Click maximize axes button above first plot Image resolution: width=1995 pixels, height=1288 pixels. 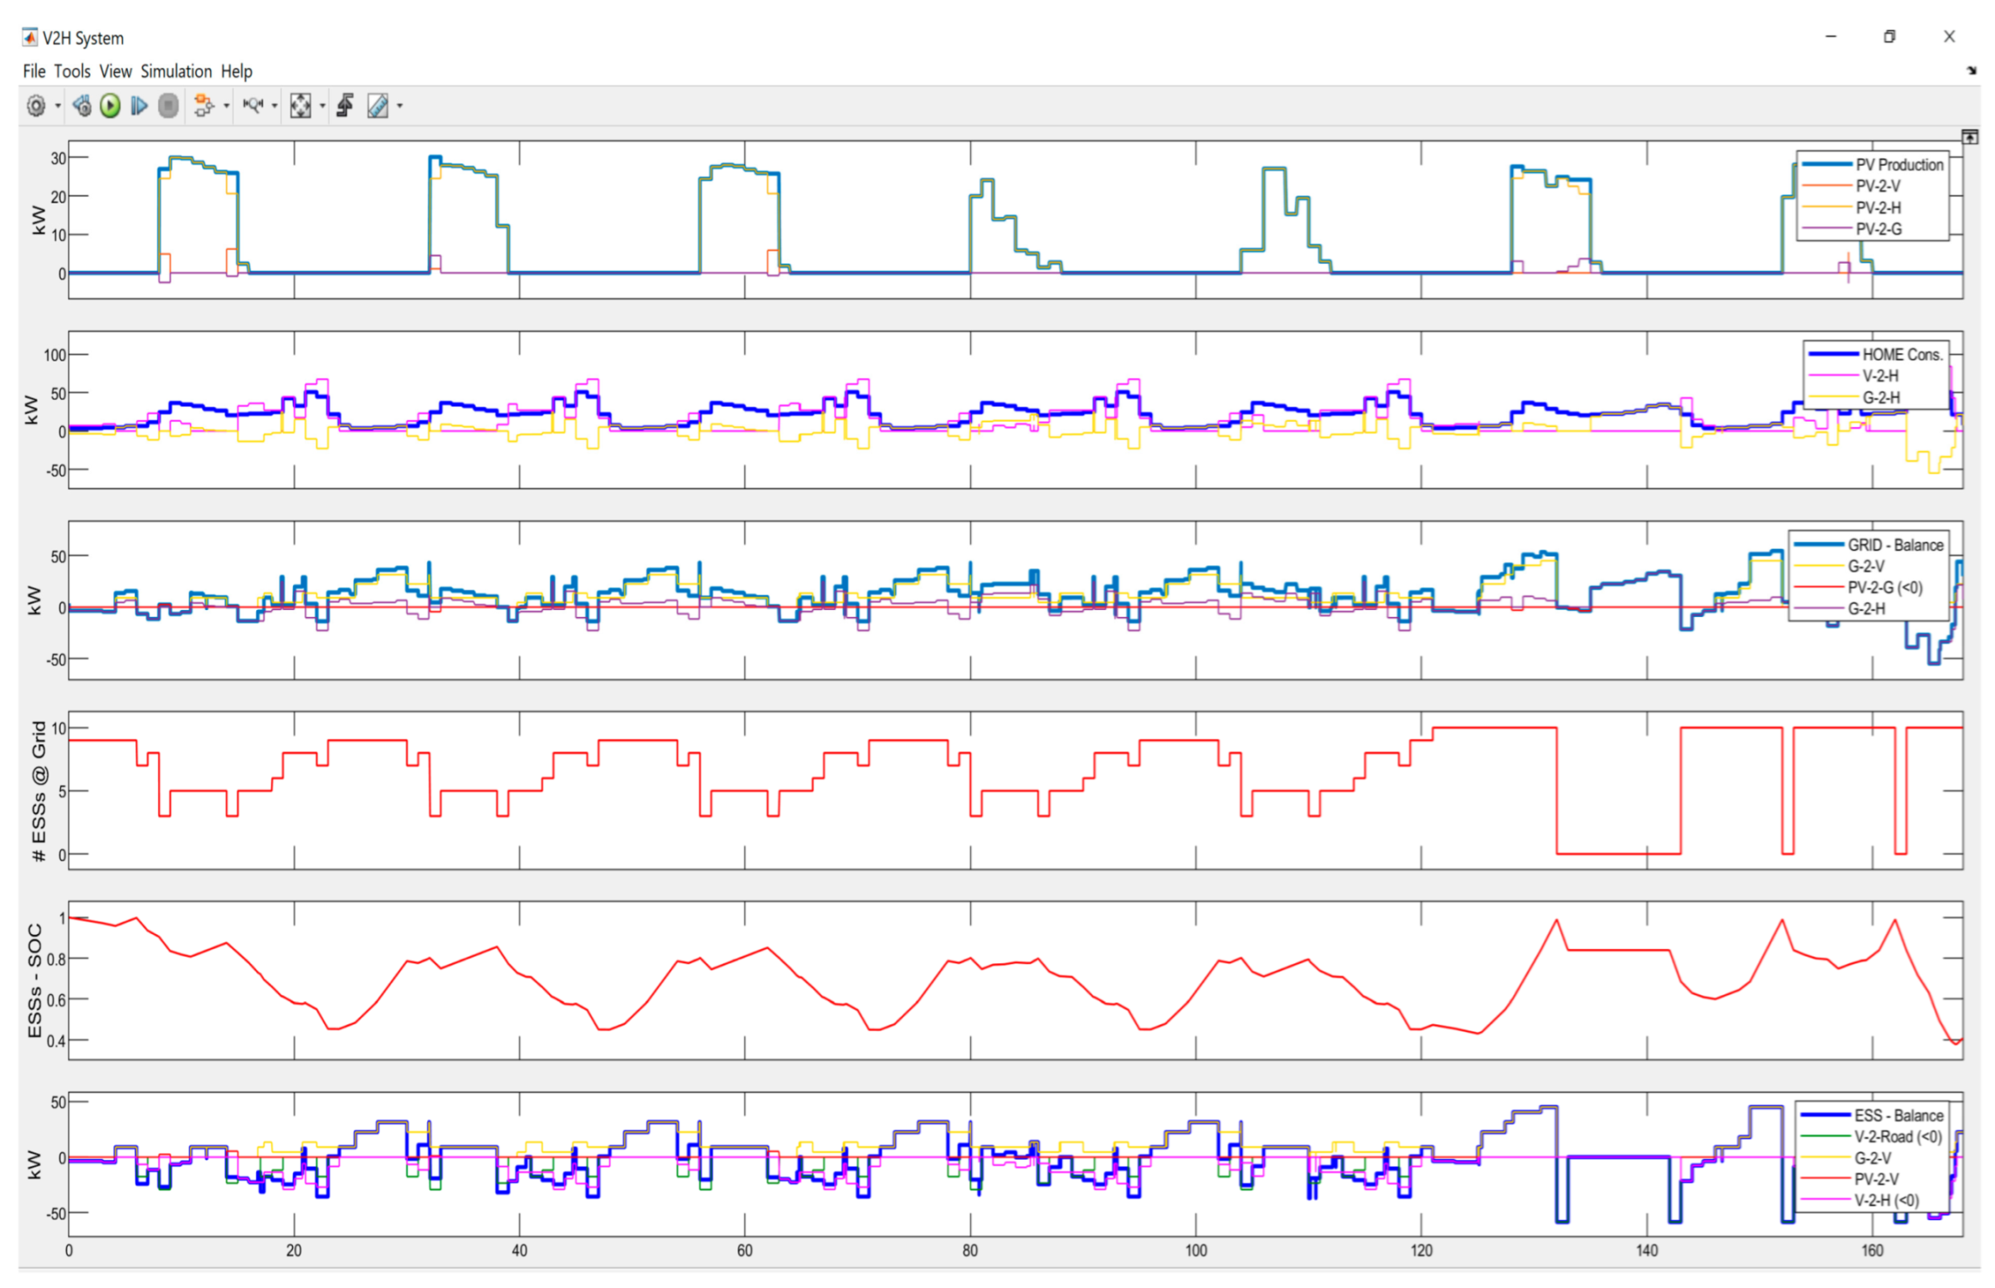click(x=1969, y=137)
